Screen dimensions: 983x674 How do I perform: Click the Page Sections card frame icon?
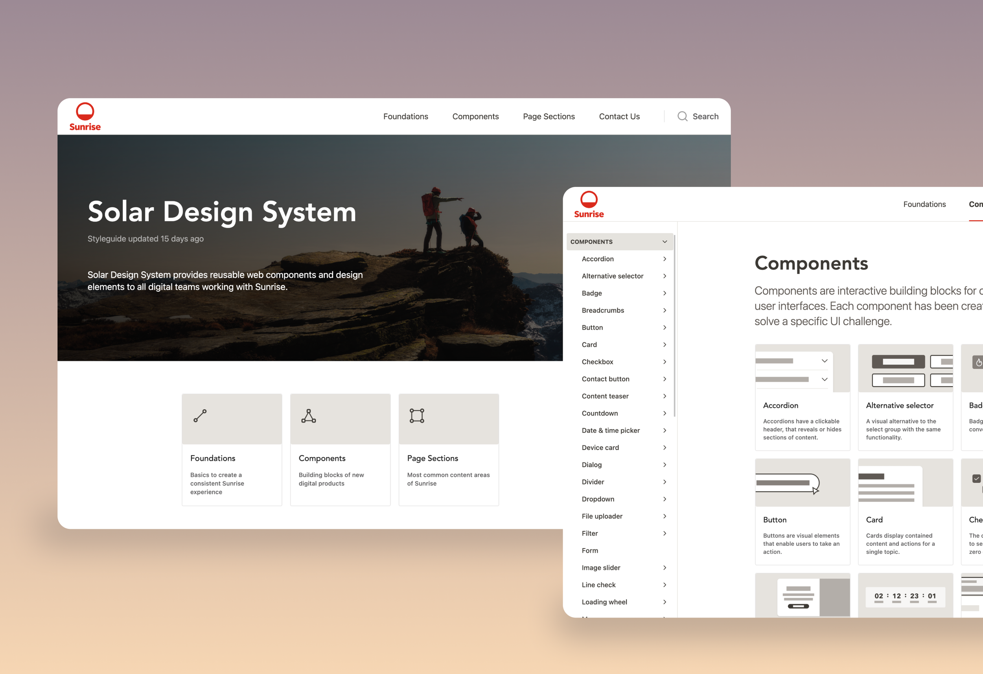[417, 416]
